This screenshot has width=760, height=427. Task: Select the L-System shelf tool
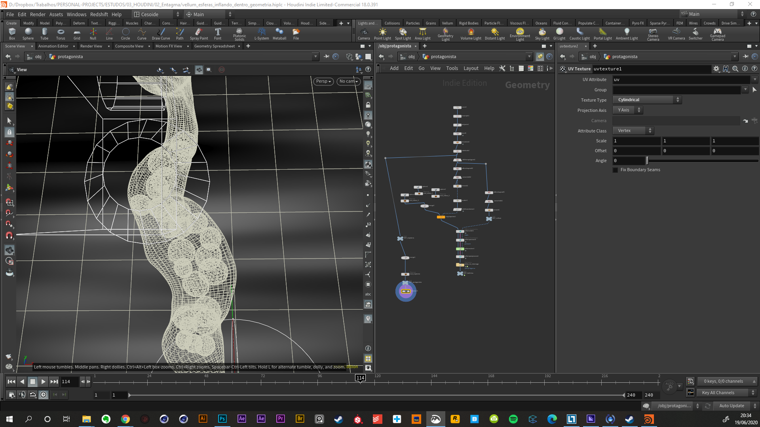click(261, 33)
